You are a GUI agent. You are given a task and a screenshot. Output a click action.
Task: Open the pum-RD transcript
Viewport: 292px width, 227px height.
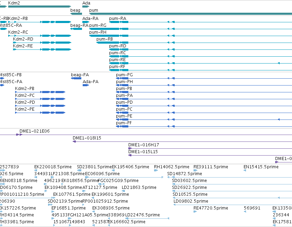[x=118, y=46]
